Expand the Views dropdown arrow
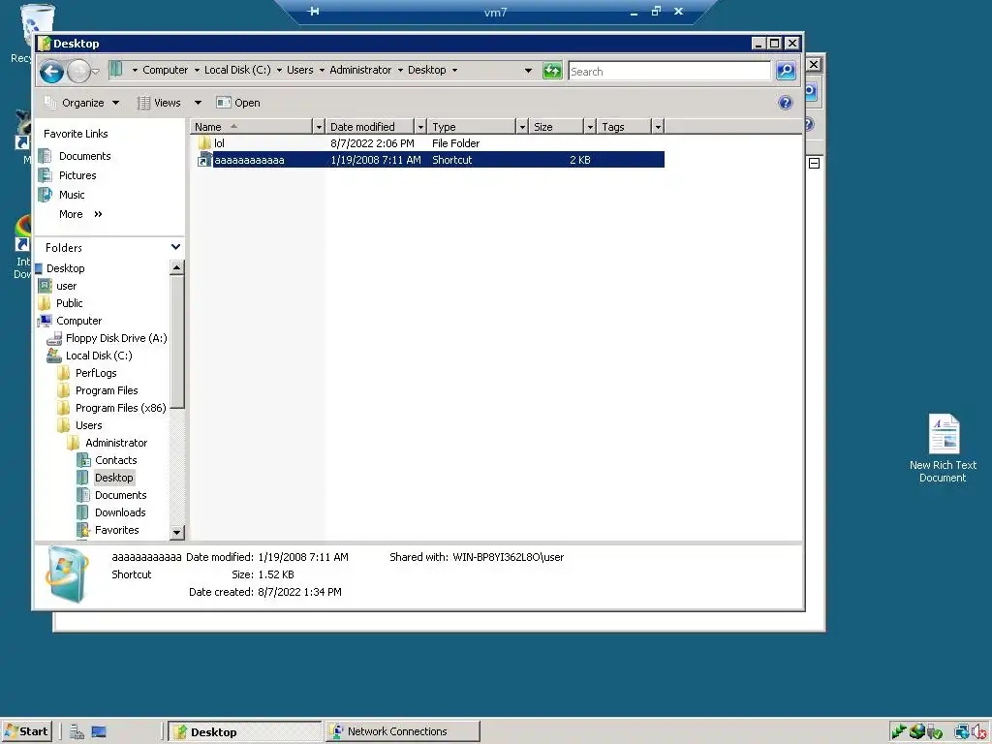 tap(198, 103)
